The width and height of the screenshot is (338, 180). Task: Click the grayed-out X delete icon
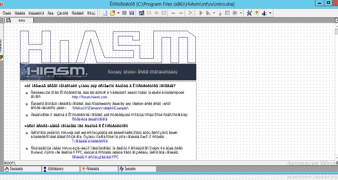(x=190, y=13)
